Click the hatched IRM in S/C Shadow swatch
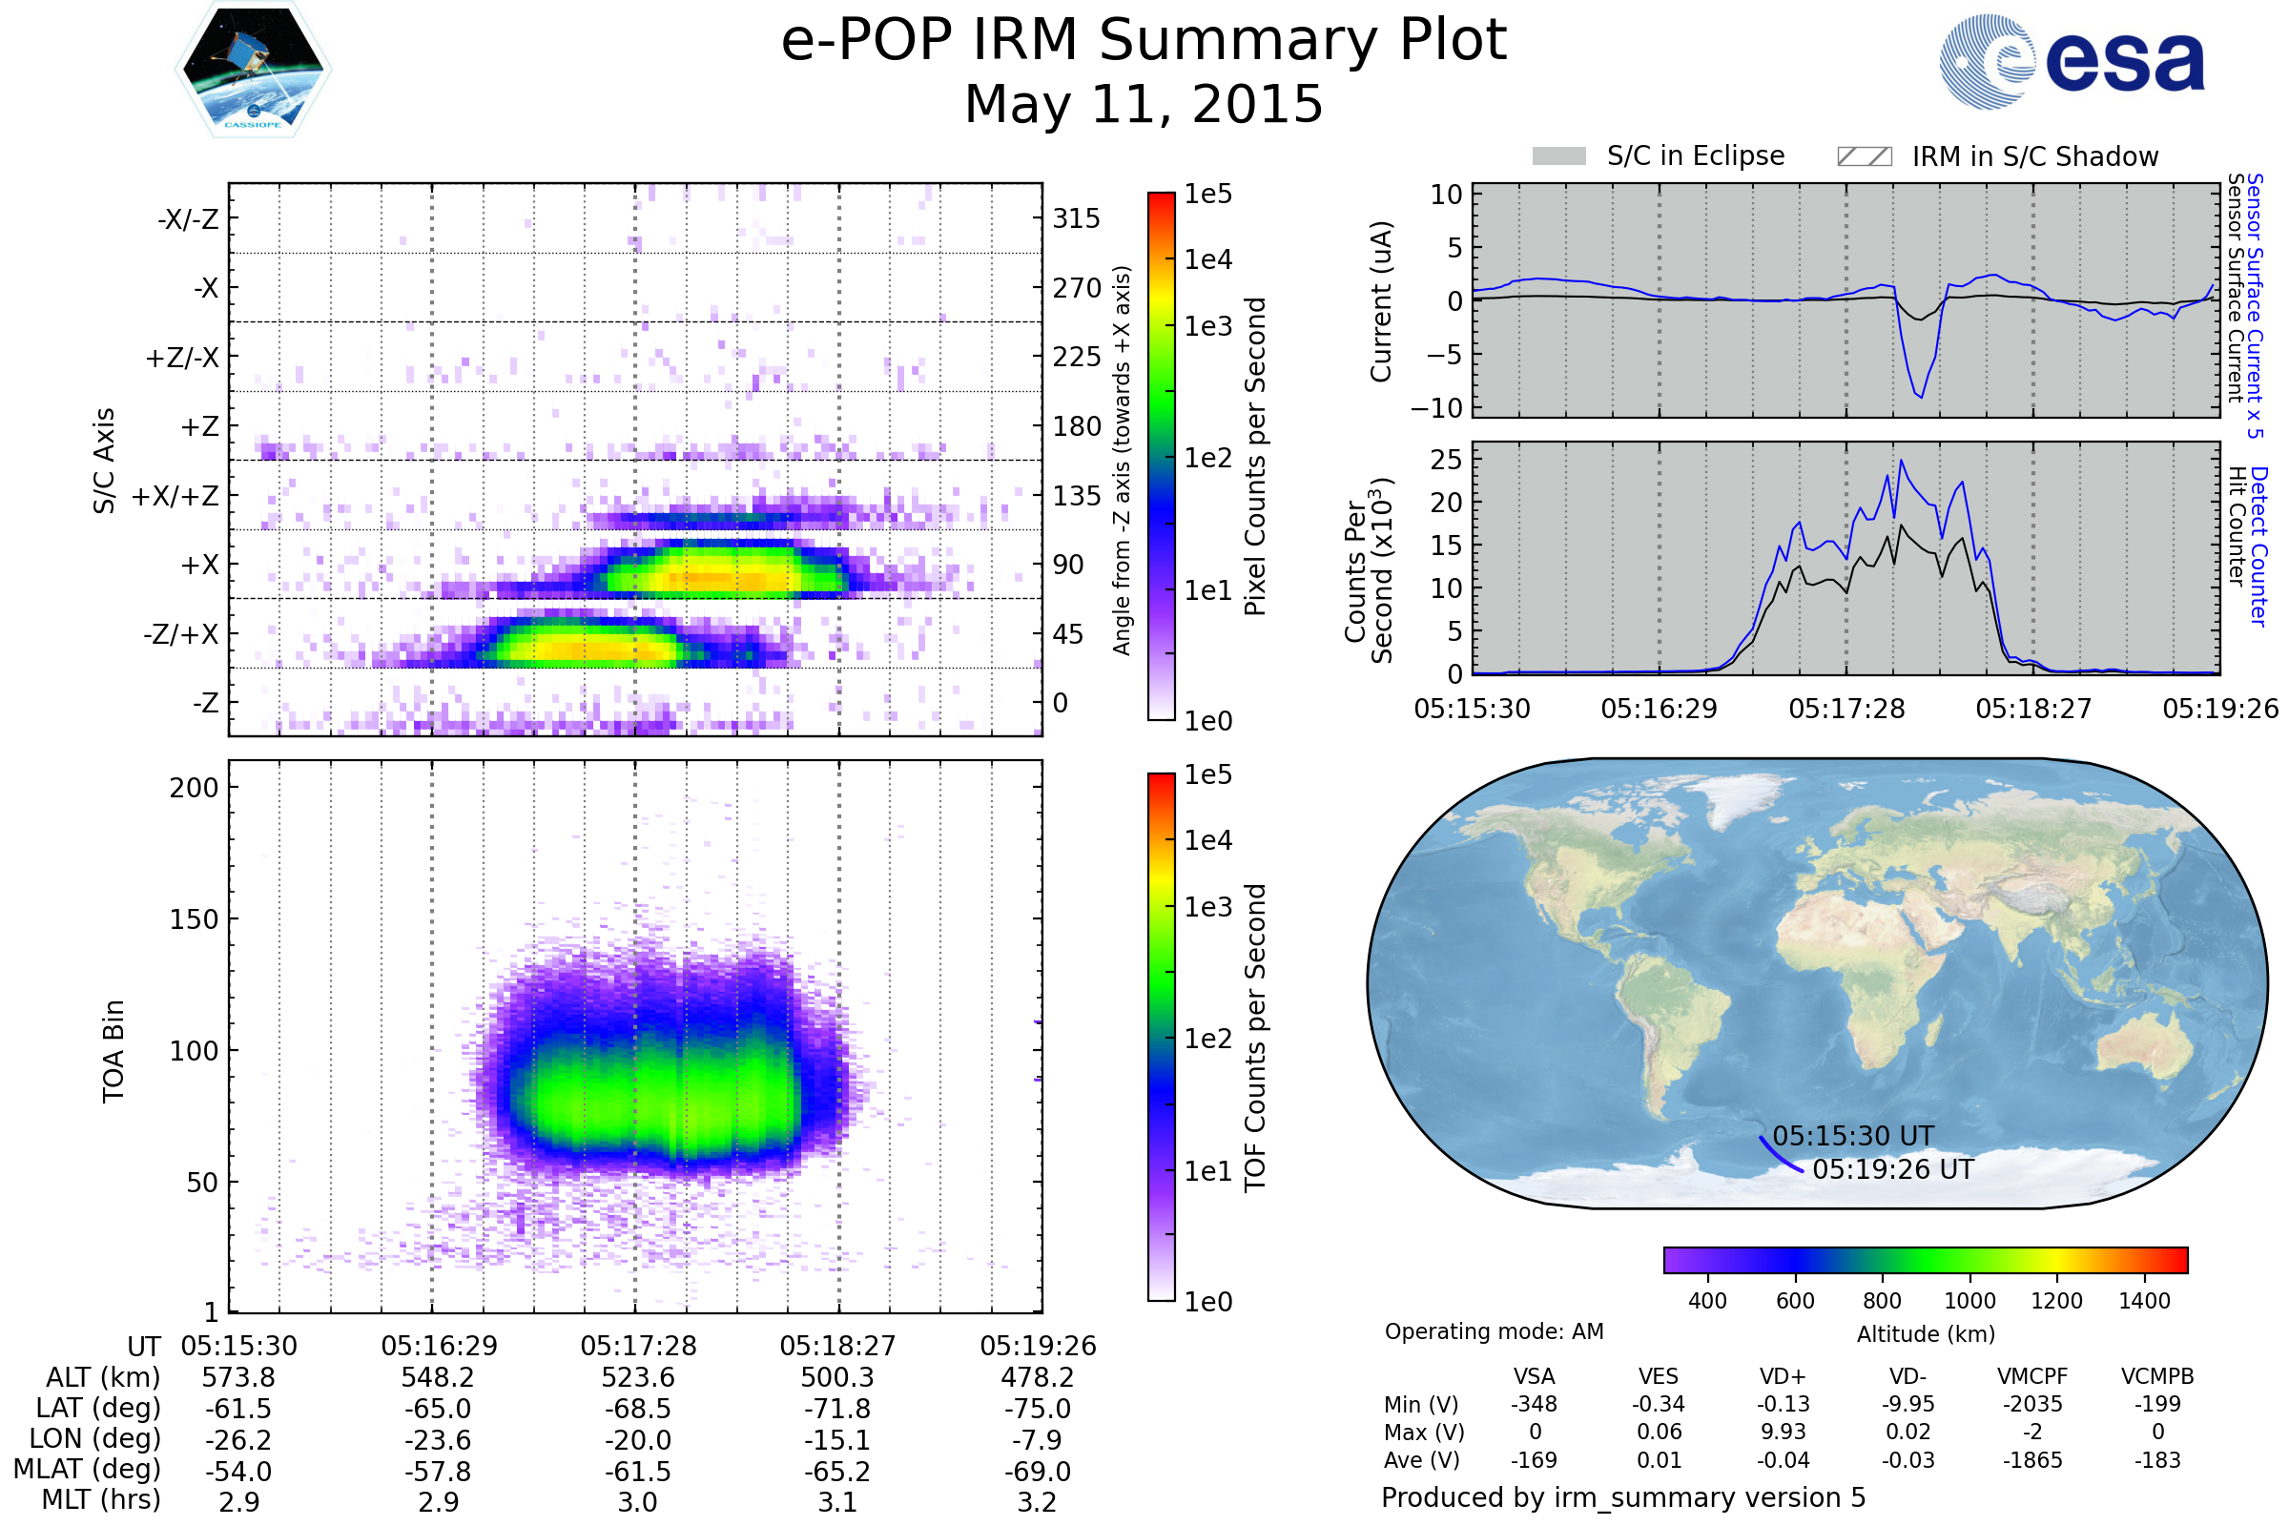 1864,156
